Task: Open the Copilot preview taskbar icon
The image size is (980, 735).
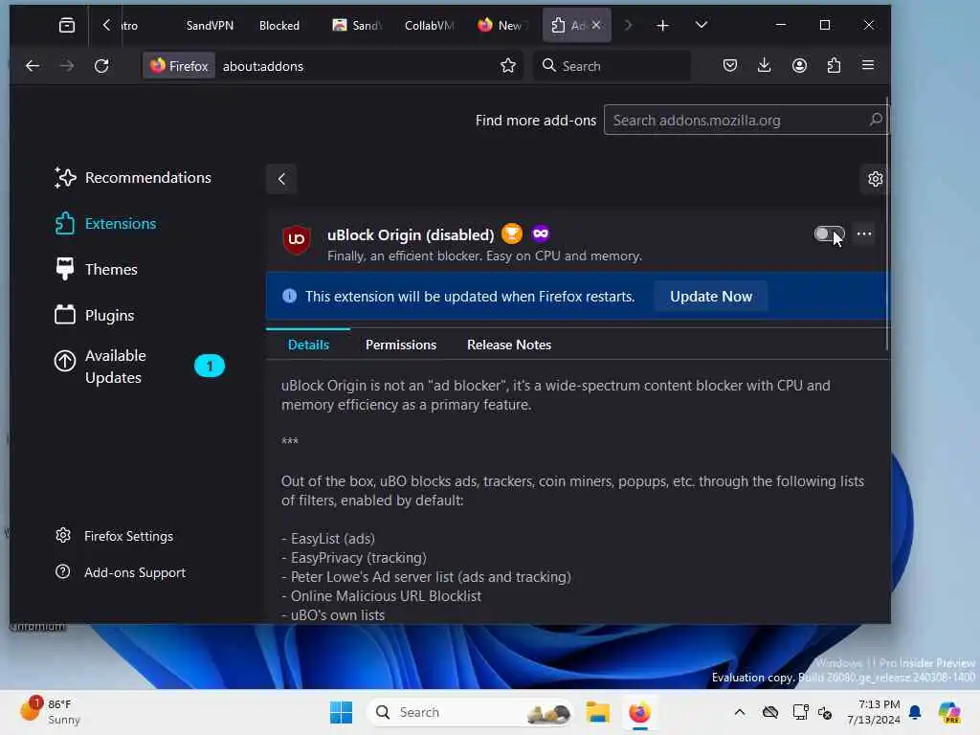Action: click(949, 712)
